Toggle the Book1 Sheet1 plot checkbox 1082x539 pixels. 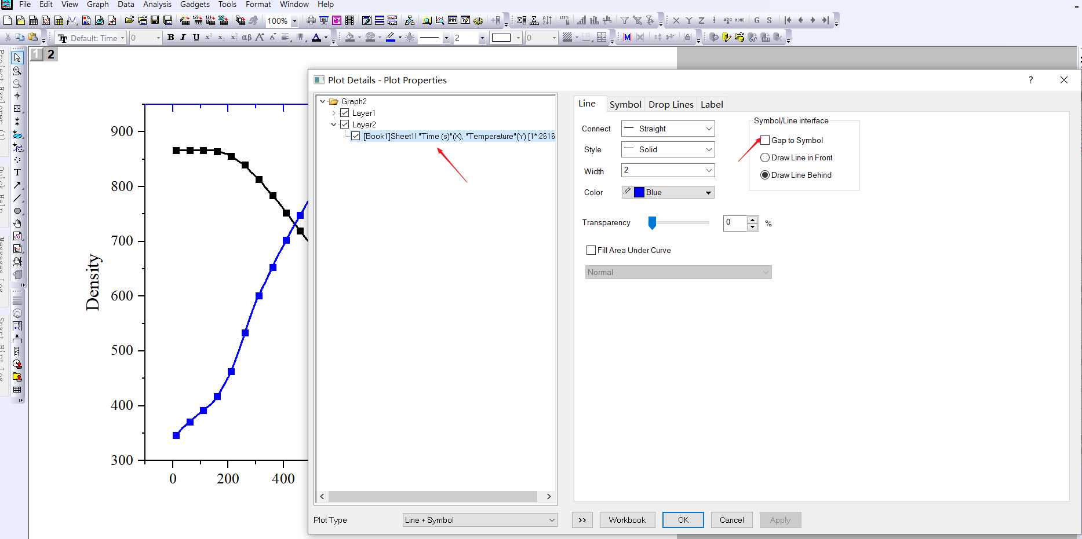pyautogui.click(x=355, y=136)
